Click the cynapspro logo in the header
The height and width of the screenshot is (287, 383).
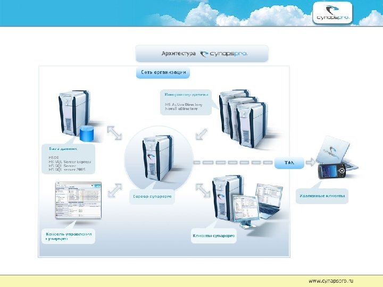(x=332, y=13)
